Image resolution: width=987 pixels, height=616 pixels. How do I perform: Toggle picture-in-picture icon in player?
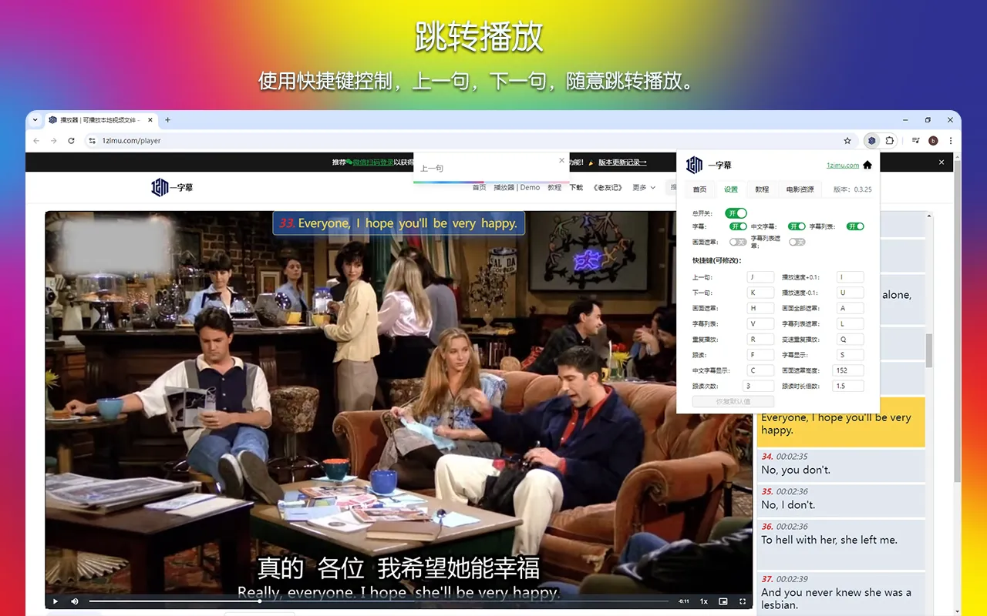(x=723, y=601)
